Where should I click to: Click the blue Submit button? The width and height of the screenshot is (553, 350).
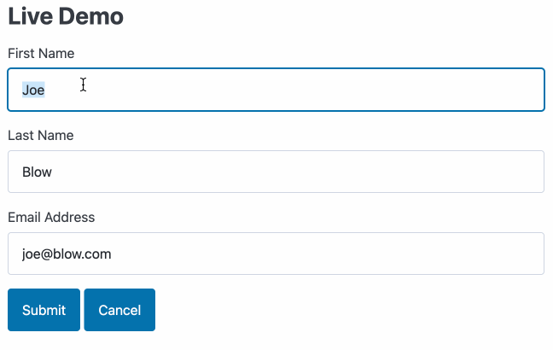(x=44, y=310)
